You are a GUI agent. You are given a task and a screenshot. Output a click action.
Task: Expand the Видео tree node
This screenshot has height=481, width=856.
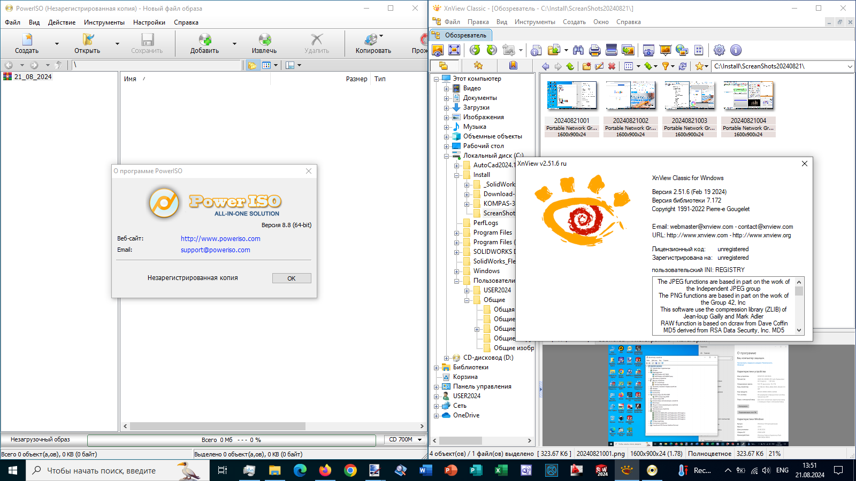(x=446, y=88)
